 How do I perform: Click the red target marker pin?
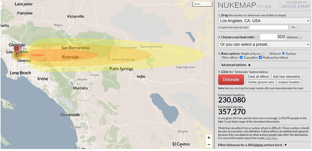point(17,51)
